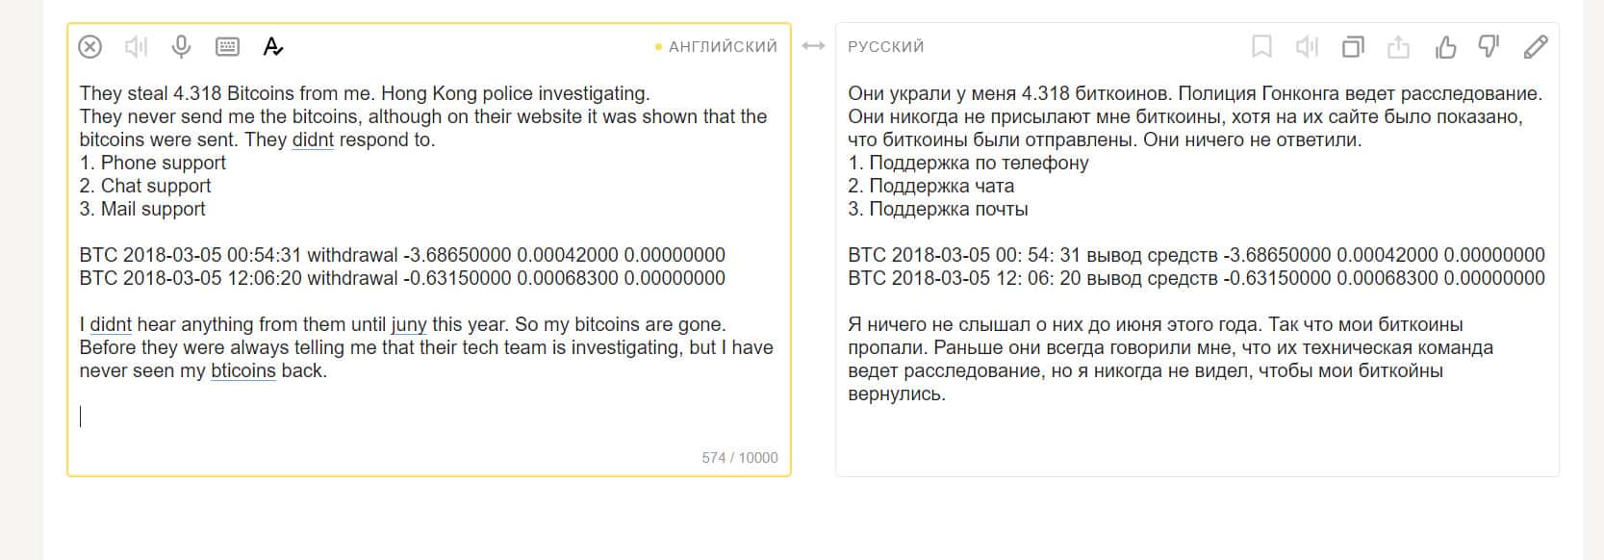
Task: Clear the source text with the X icon
Action: 89,46
